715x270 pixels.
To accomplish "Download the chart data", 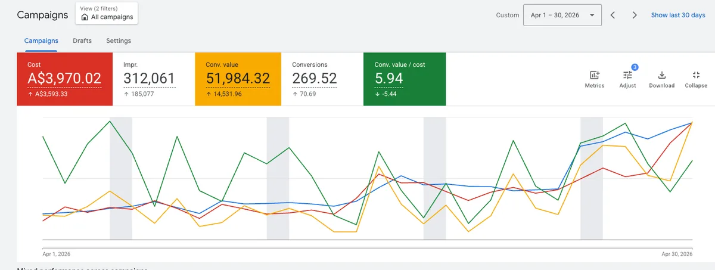I will [x=661, y=79].
